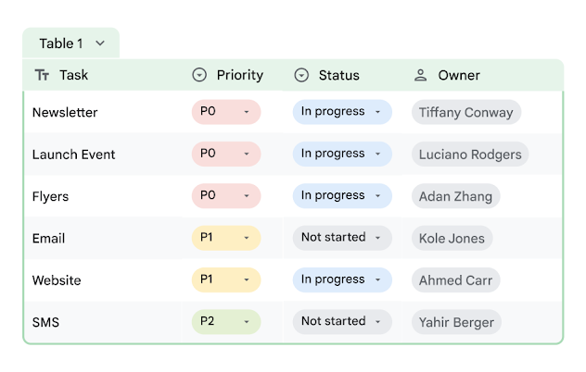Open the Kole Jones owner chip

(452, 238)
